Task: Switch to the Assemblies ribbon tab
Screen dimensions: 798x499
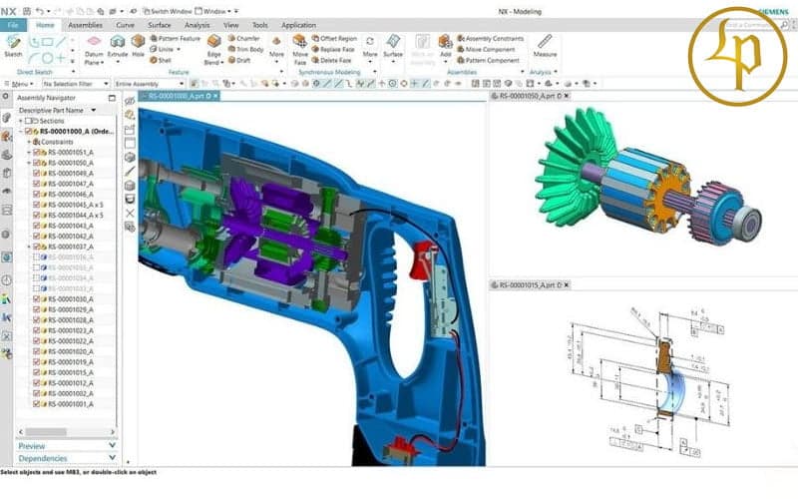Action: pos(85,25)
